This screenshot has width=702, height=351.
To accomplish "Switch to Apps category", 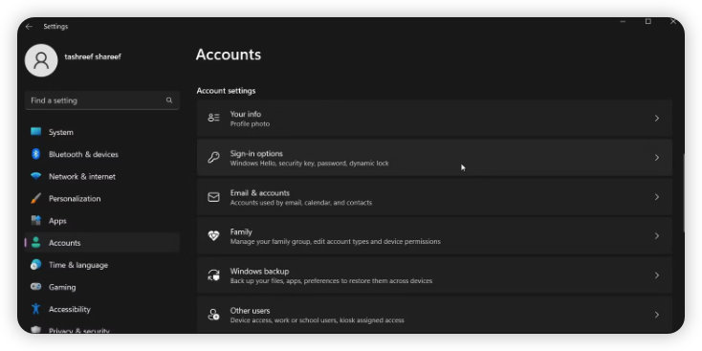I will pyautogui.click(x=102, y=221).
